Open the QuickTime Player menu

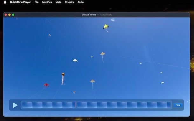20,2
